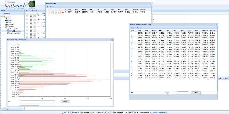
Task: Tick the checkbox for execution 173
Action: tap(27, 30)
